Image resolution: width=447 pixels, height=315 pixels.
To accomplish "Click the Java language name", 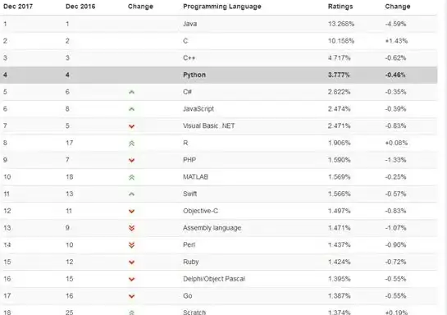I will (189, 24).
